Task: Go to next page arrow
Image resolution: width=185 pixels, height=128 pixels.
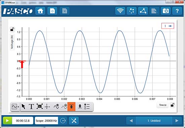Action: pos(177,121)
